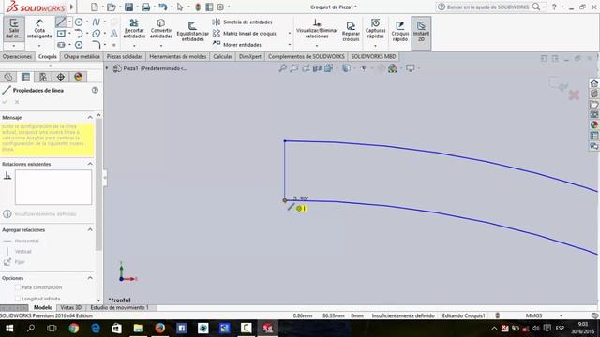Click the Select cursor tool

pyautogui.click(x=180, y=7)
